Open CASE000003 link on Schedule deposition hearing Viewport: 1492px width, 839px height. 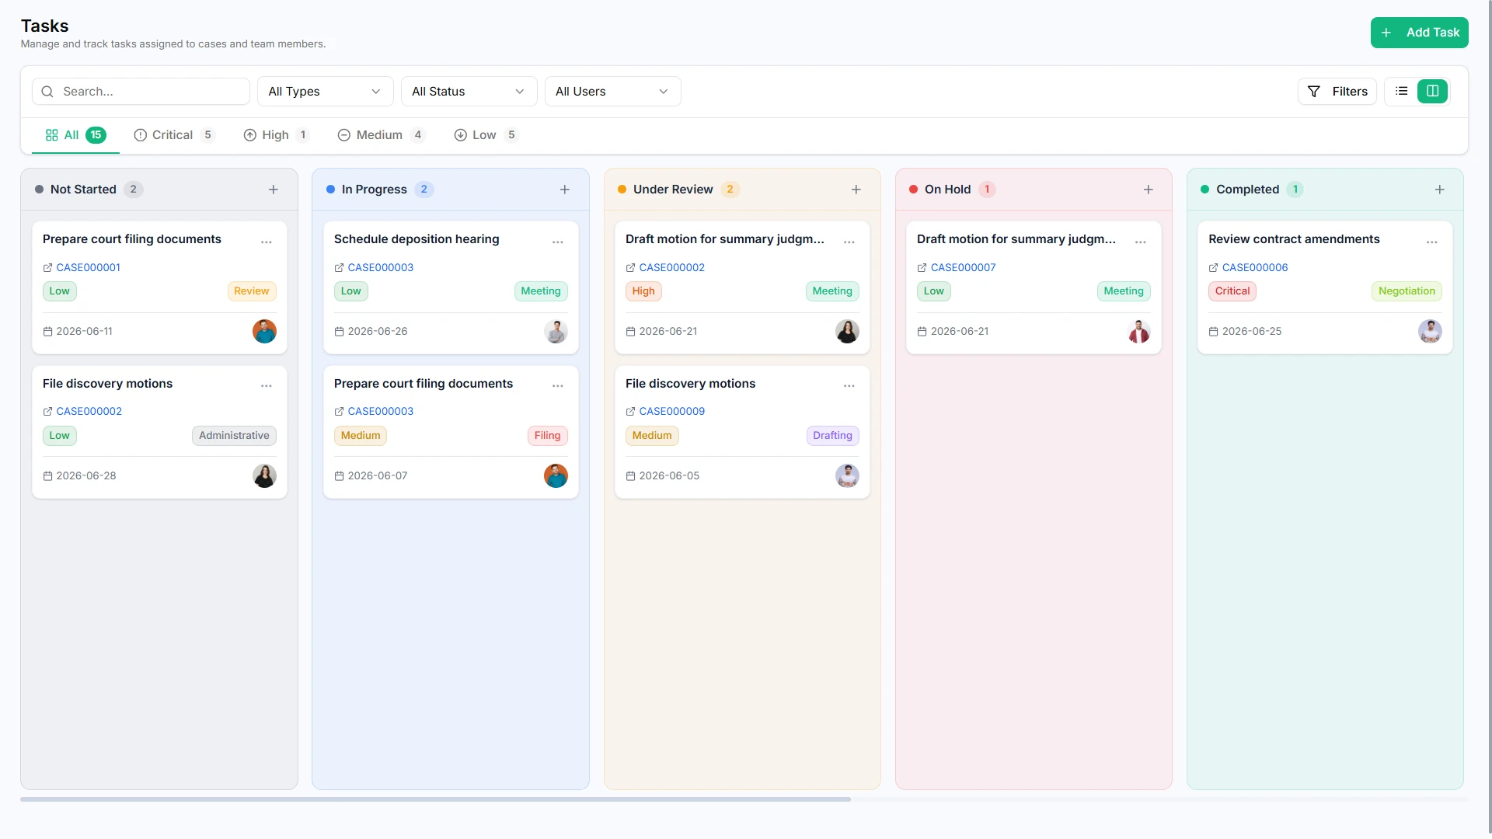tap(380, 267)
